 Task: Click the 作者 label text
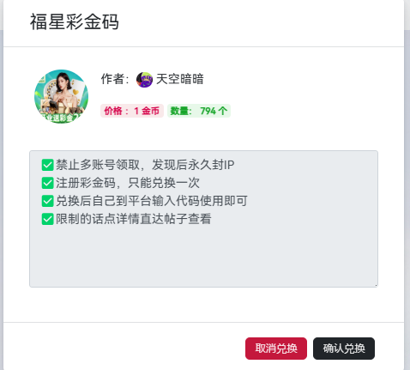click(x=115, y=79)
